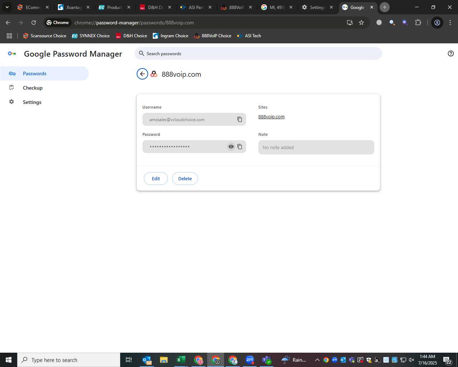Image resolution: width=458 pixels, height=367 pixels.
Task: Open the ASI Tech bookmark
Action: click(249, 36)
